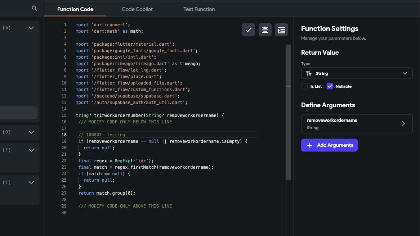Viewport: 420px width, 236px height.
Task: Click the checkmark validate code icon
Action: [248, 30]
